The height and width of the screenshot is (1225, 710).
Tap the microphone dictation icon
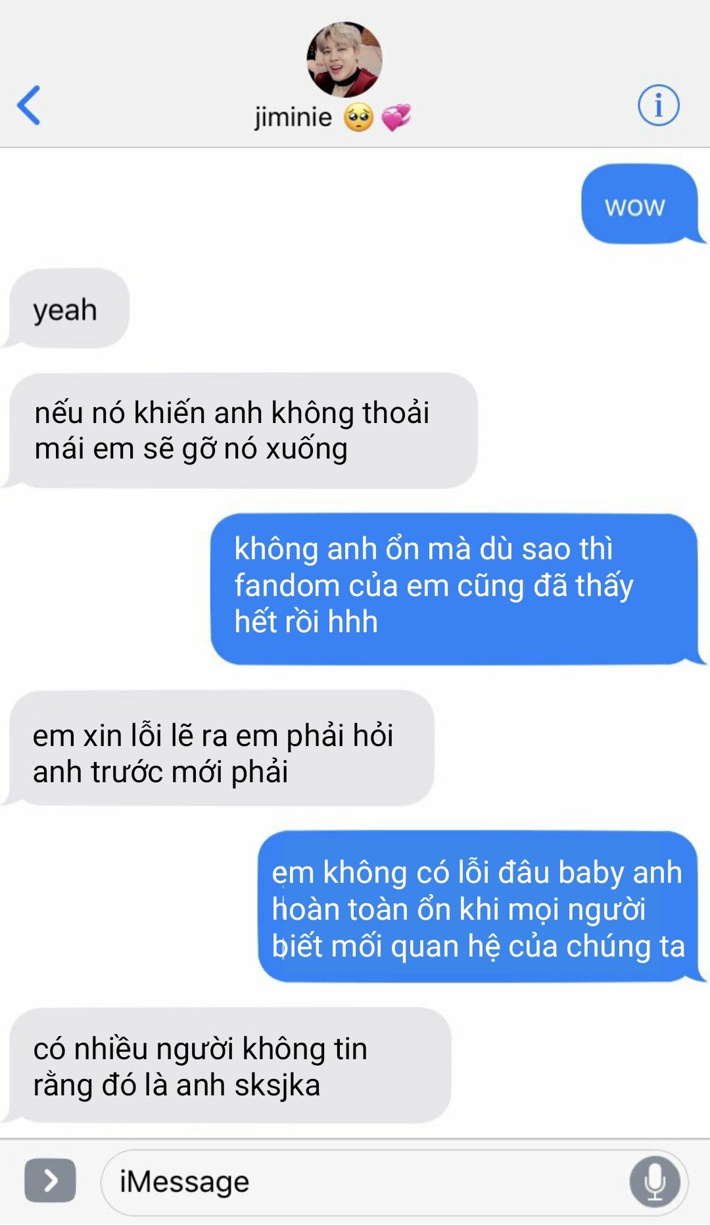655,1182
